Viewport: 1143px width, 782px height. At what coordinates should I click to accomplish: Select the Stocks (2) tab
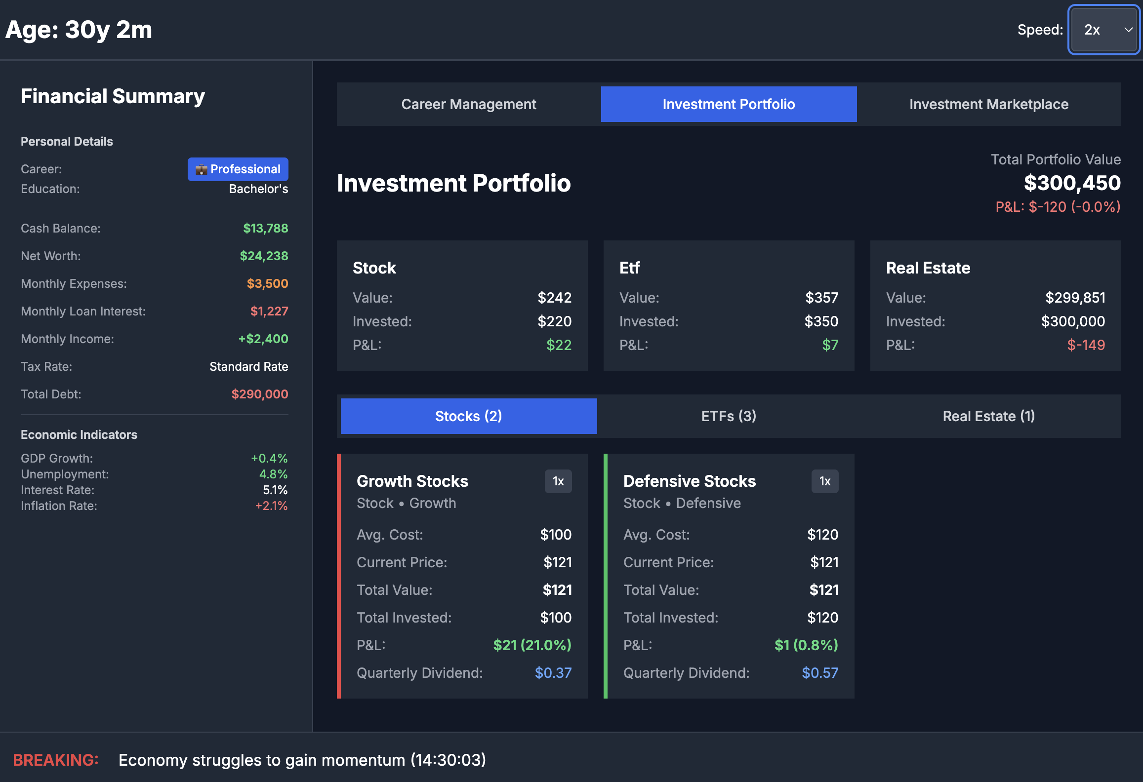tap(468, 416)
